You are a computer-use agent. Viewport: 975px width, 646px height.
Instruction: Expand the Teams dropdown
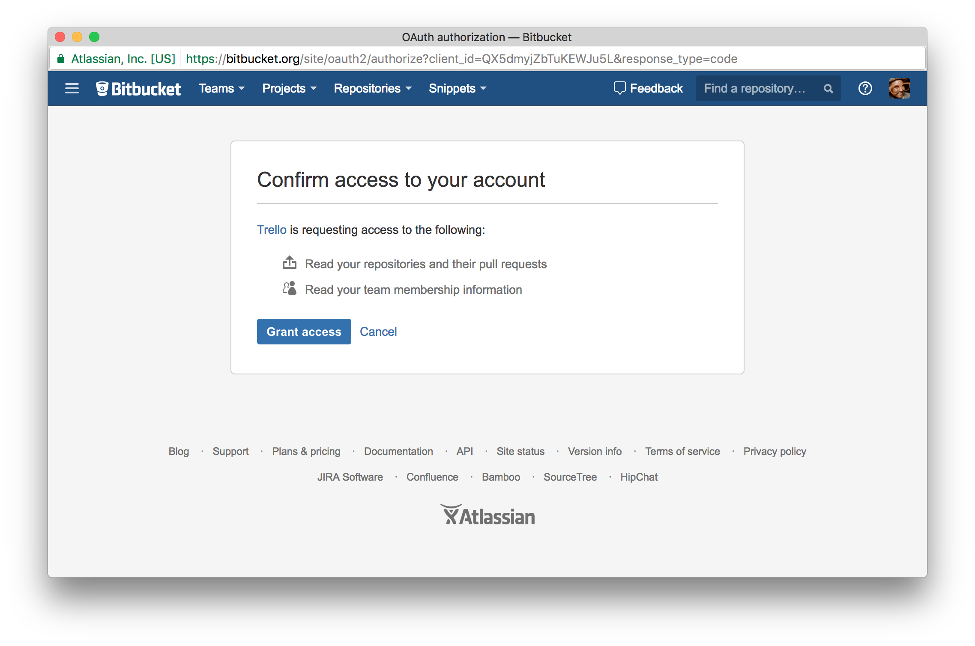220,88
